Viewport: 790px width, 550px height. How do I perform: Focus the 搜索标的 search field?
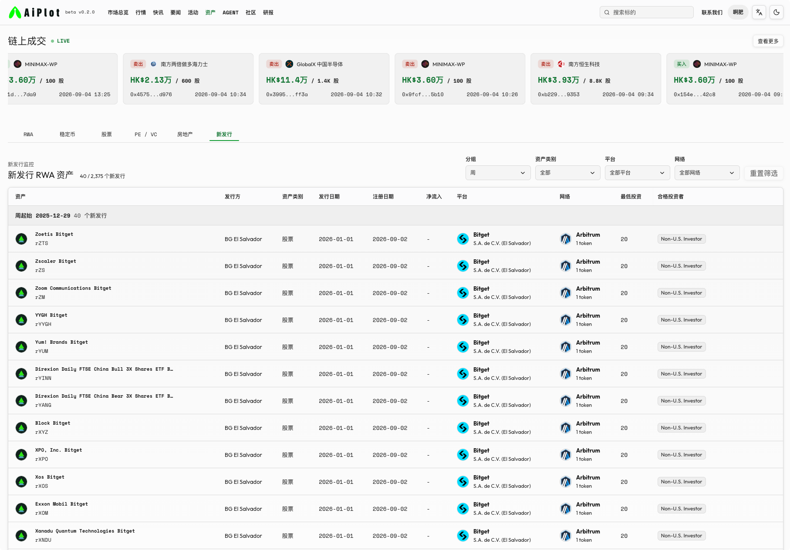(647, 12)
